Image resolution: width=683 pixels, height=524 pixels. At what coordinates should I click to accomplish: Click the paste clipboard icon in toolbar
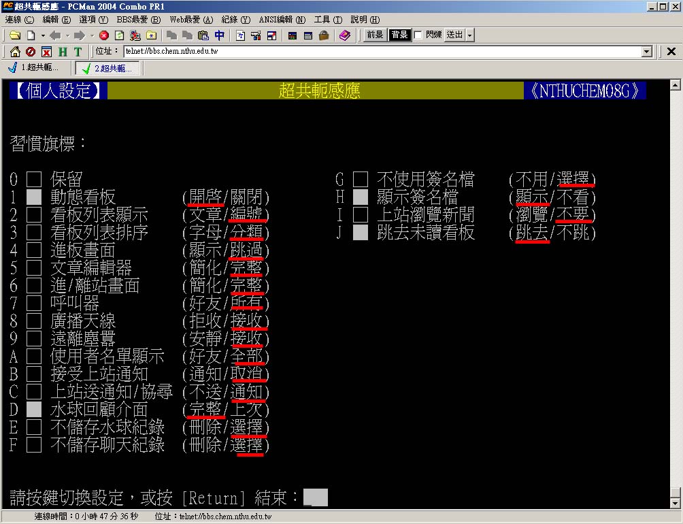pyautogui.click(x=203, y=35)
